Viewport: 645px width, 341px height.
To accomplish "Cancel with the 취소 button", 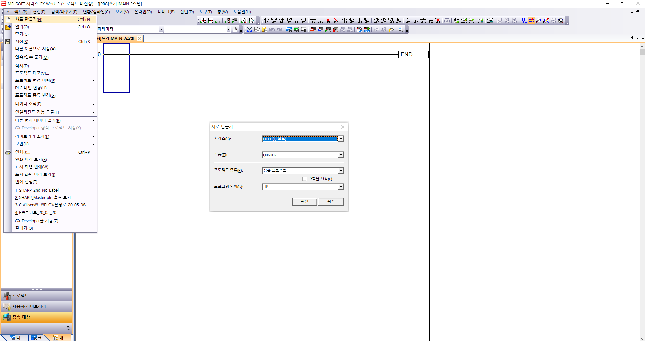I will point(331,201).
